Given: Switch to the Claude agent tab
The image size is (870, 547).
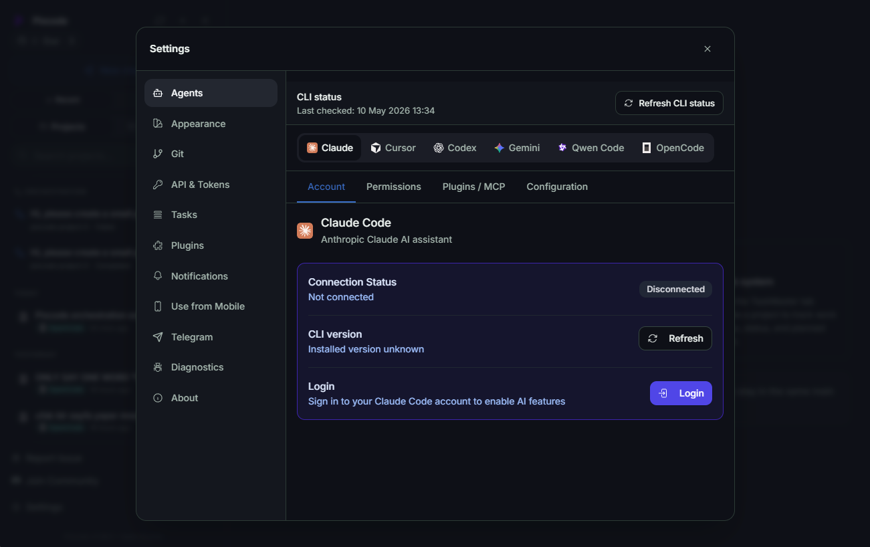Looking at the screenshot, I should [x=330, y=148].
